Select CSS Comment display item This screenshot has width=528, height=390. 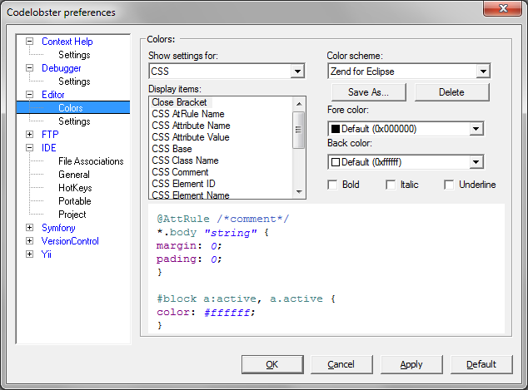click(x=180, y=172)
